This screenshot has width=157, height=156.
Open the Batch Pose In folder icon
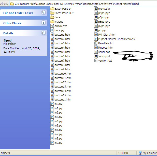point(52,9)
